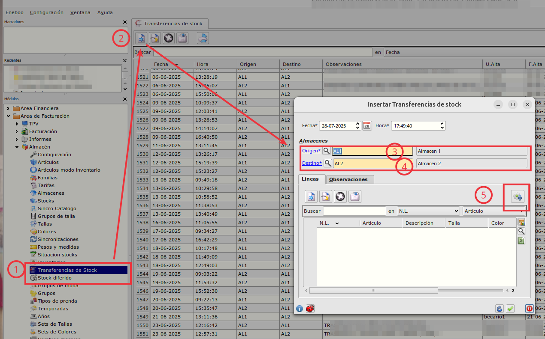Click the magnifier icon beside Destino field
Viewport: 545px width, 339px height.
coord(327,163)
